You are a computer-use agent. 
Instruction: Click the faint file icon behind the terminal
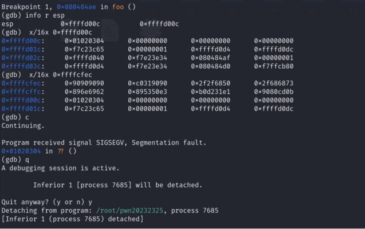(x=109, y=30)
